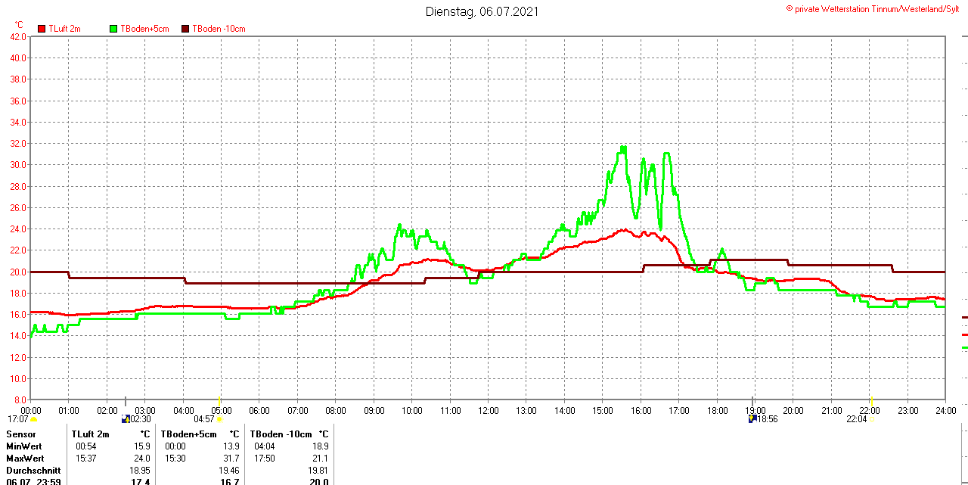Click the yellow tick marker near 22:00 axis
The image size is (968, 485).
tap(871, 400)
